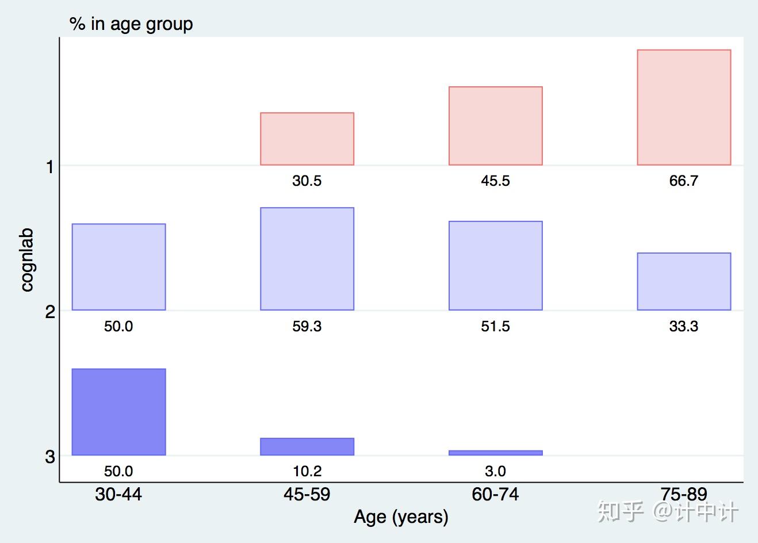Click the 知乎 @计中计 watermark text
The width and height of the screenshot is (758, 543).
point(667,511)
